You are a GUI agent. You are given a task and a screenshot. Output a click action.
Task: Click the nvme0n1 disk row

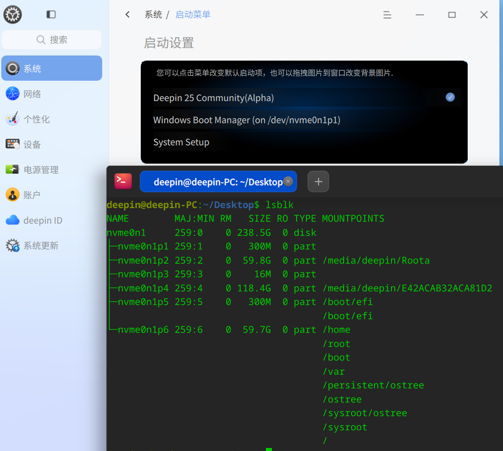pos(211,232)
